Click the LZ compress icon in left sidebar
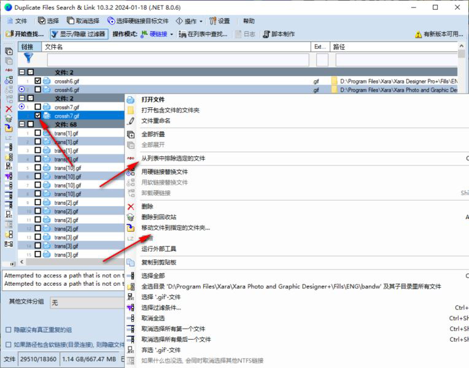 point(9,138)
